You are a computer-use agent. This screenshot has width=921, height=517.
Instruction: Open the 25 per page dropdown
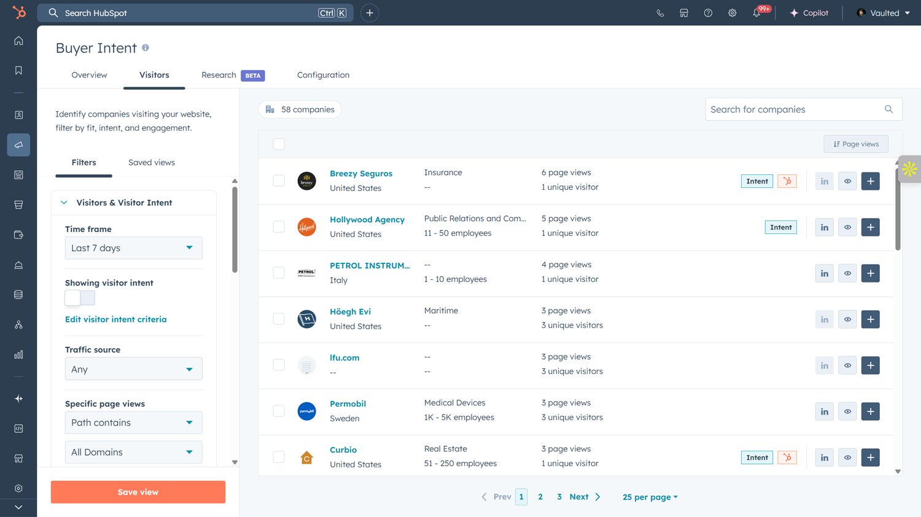pyautogui.click(x=650, y=497)
